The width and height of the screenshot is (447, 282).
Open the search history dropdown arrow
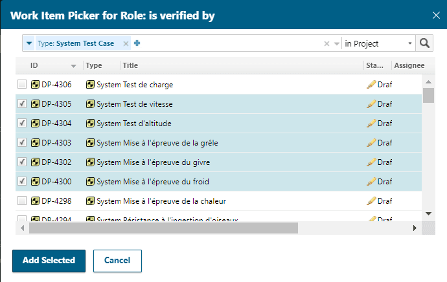(336, 43)
